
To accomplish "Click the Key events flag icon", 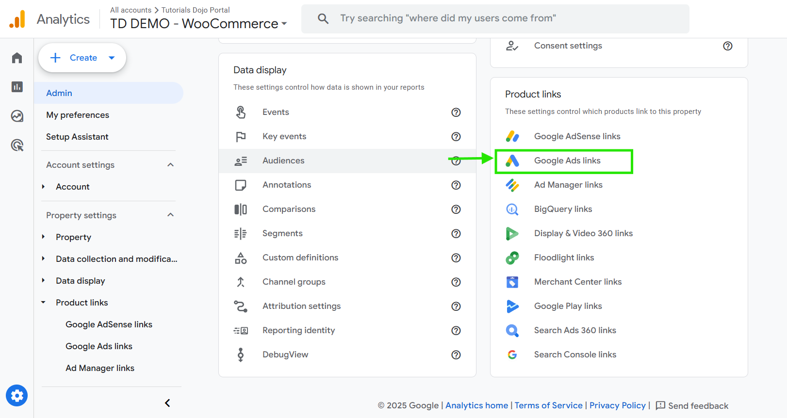I will [x=241, y=136].
